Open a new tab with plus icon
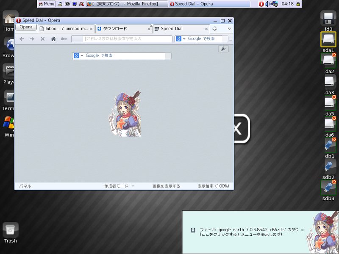The height and width of the screenshot is (254, 339). click(214, 29)
